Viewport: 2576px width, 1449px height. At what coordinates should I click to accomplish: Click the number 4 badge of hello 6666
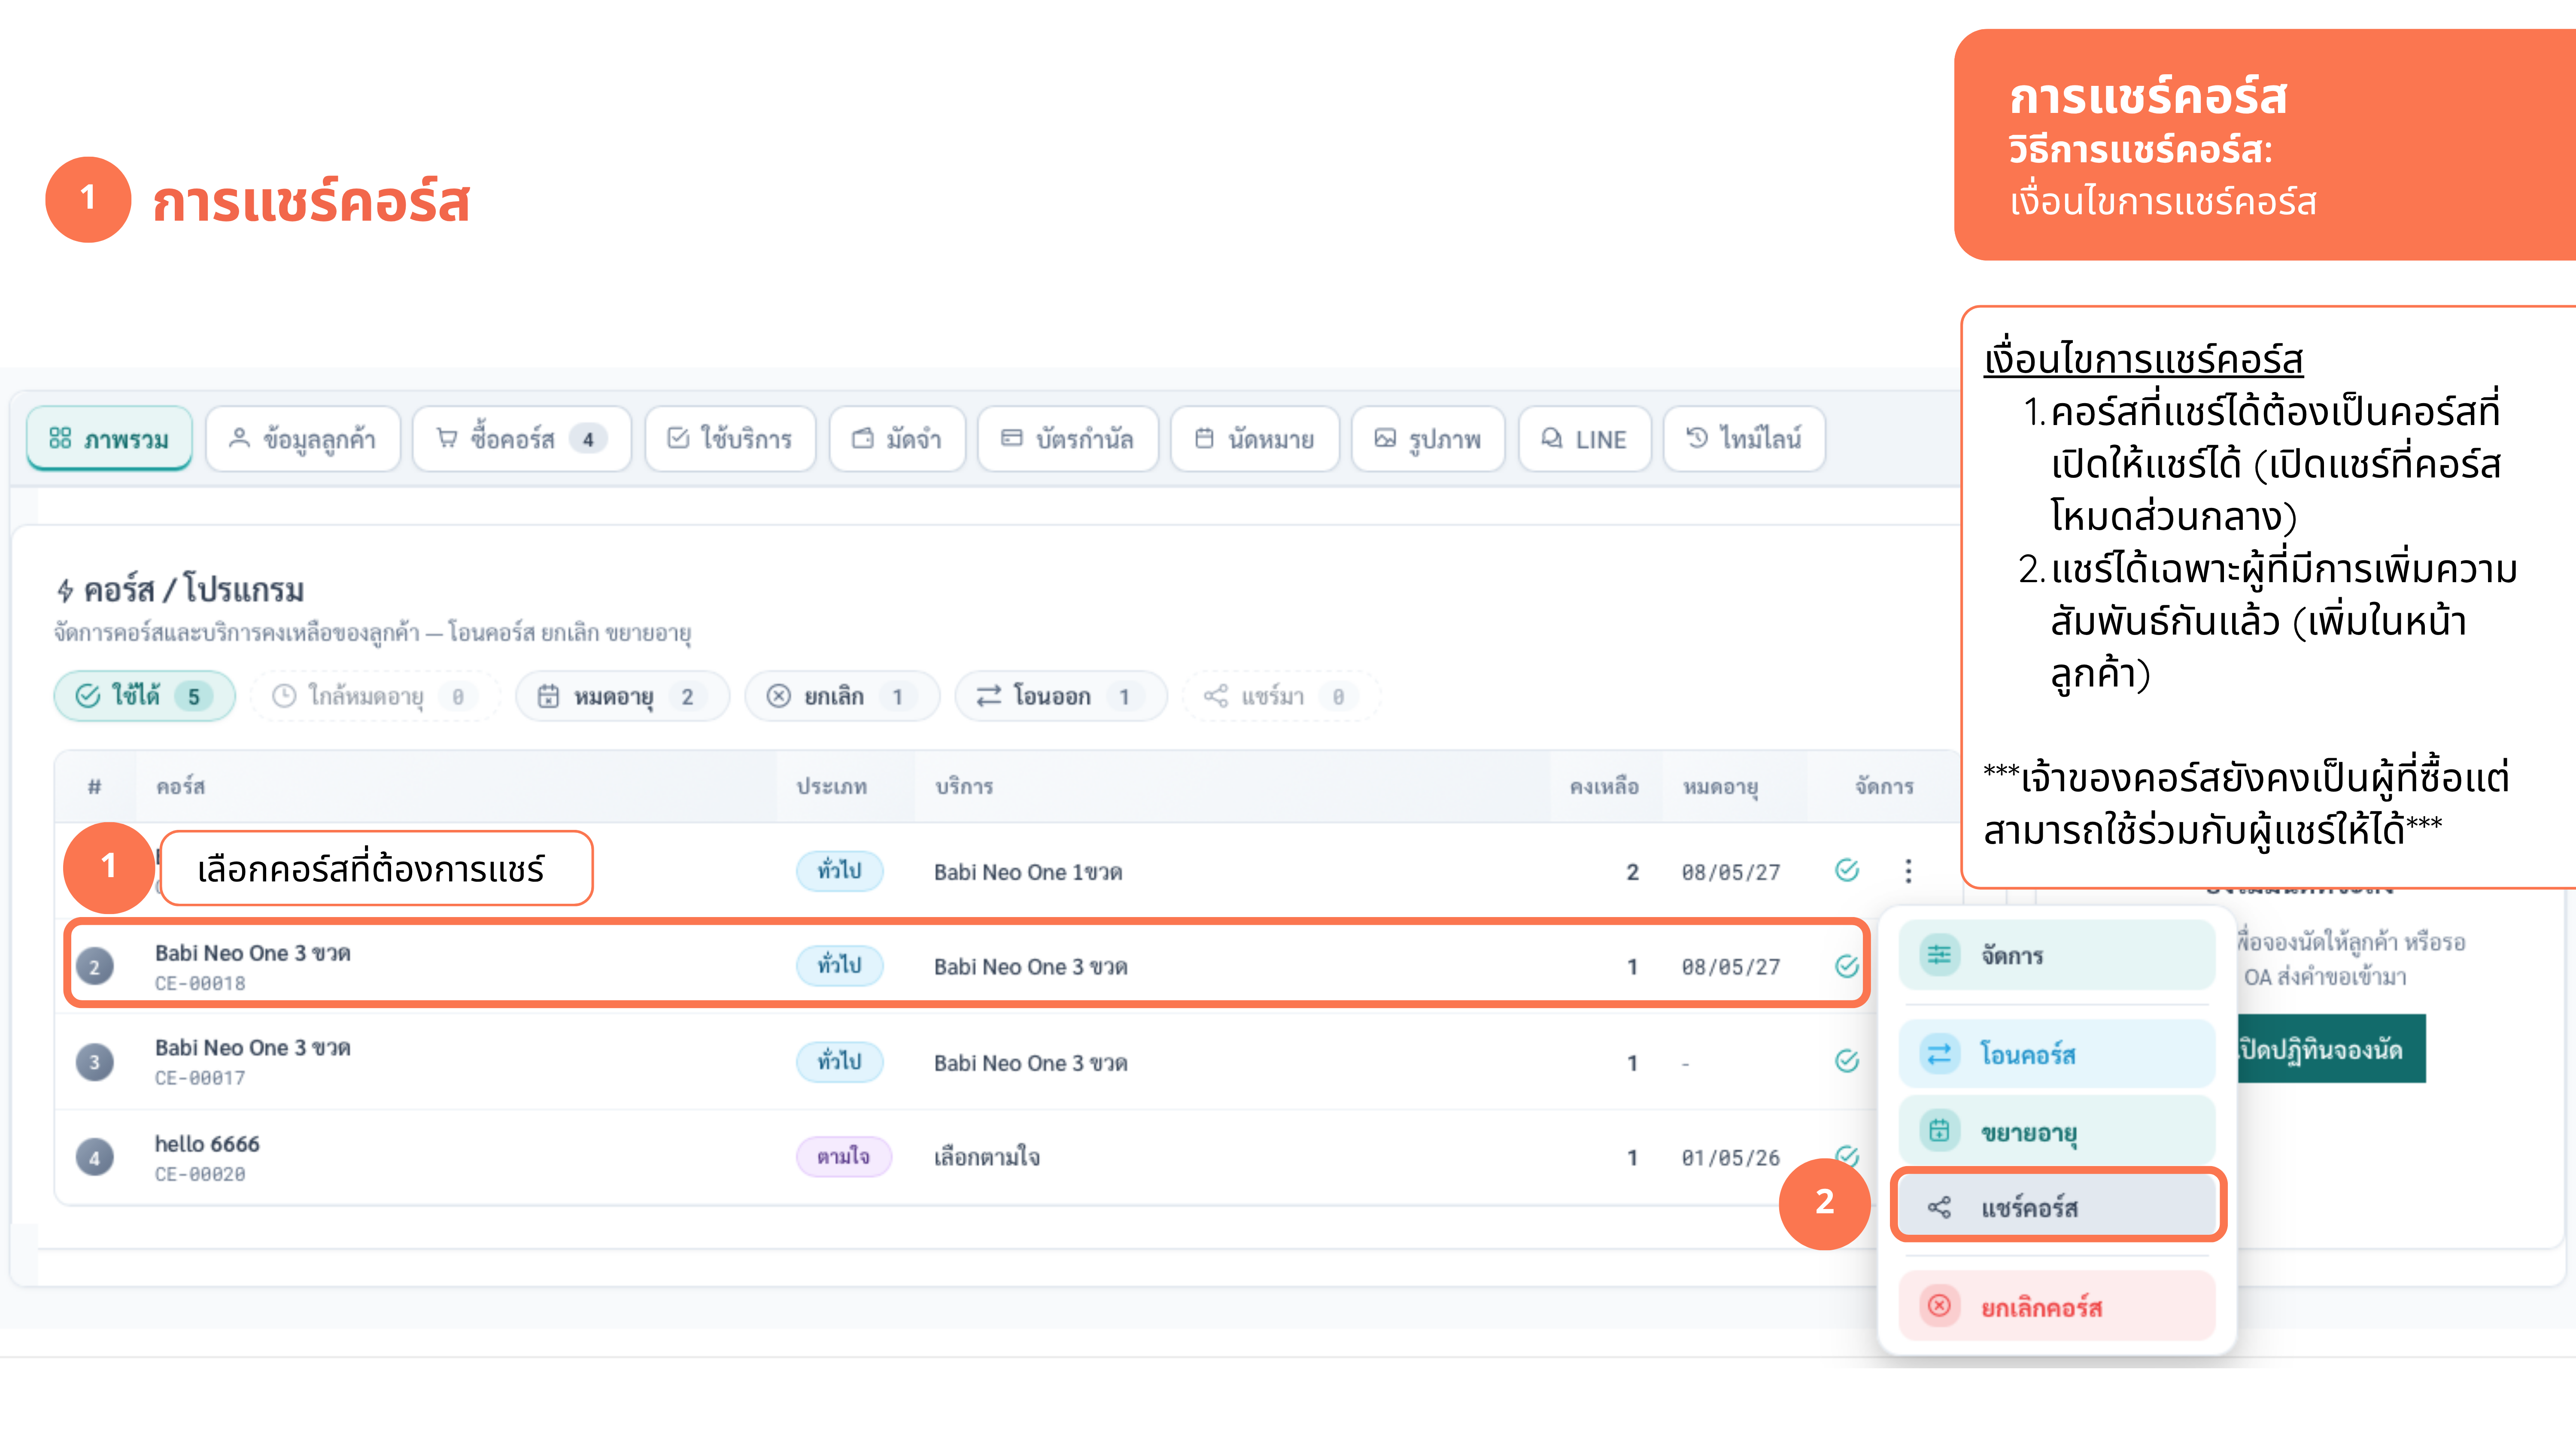[x=95, y=1158]
